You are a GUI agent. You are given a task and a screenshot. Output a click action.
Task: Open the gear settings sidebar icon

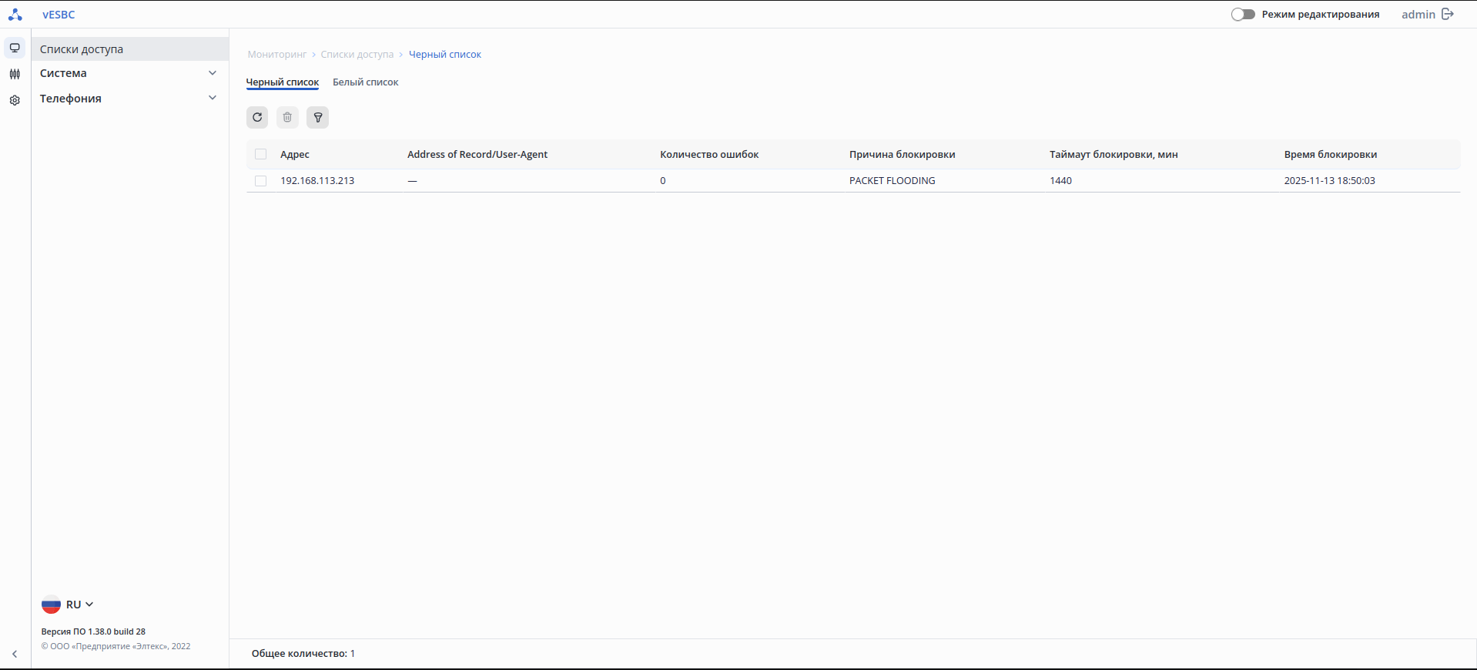coord(15,100)
